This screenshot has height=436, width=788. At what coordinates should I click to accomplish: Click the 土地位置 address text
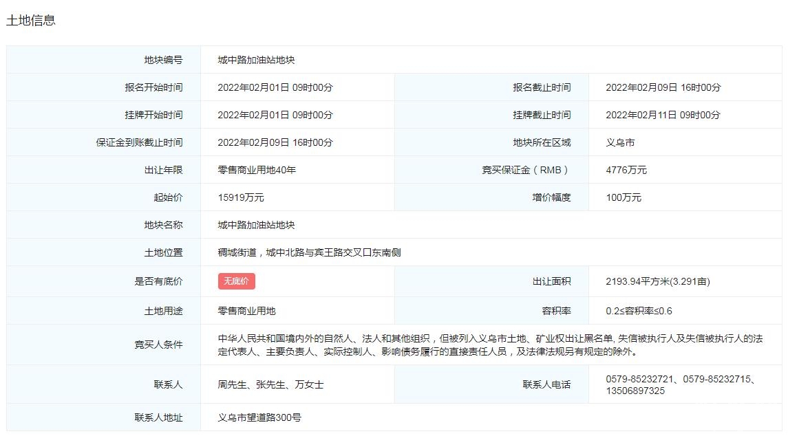coord(309,252)
